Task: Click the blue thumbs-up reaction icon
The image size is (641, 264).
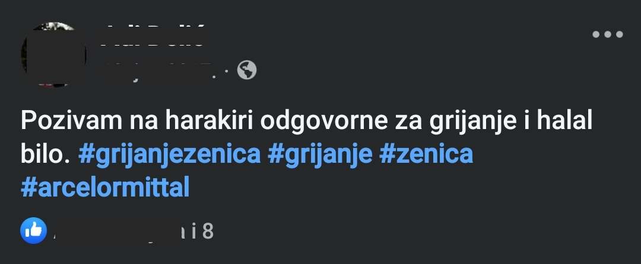Action: (33, 231)
